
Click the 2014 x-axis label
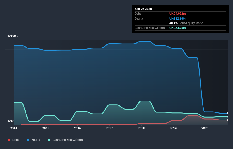coord(14,128)
